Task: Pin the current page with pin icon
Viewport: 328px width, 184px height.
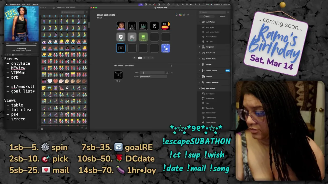Action: pos(134,58)
